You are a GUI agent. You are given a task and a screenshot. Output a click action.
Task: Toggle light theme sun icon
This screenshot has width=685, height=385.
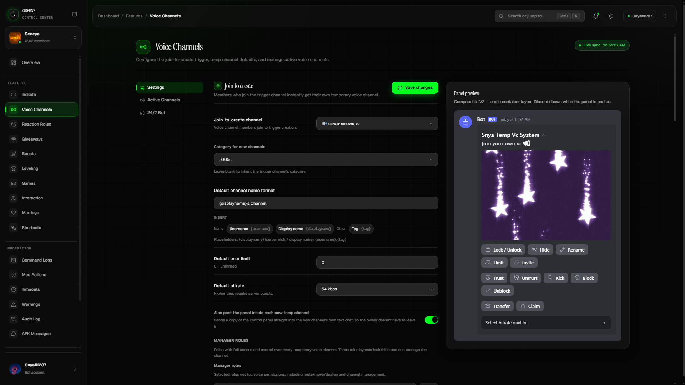coord(610,16)
